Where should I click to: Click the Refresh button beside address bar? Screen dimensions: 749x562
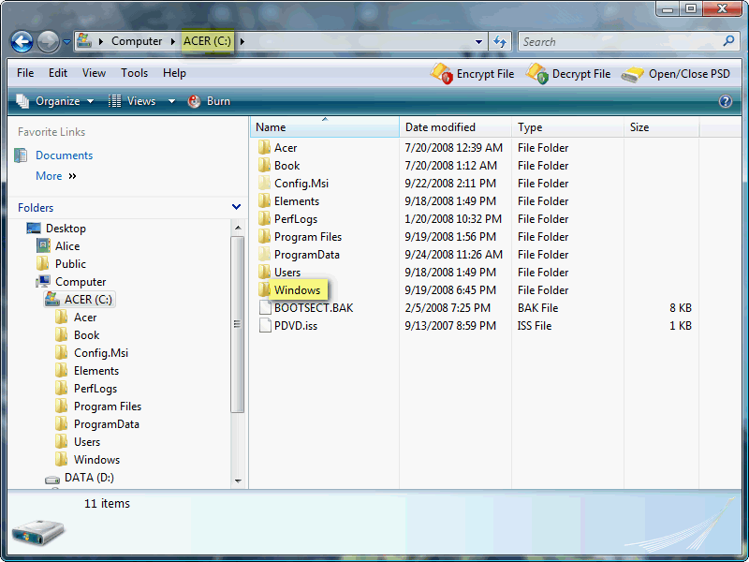click(x=500, y=42)
